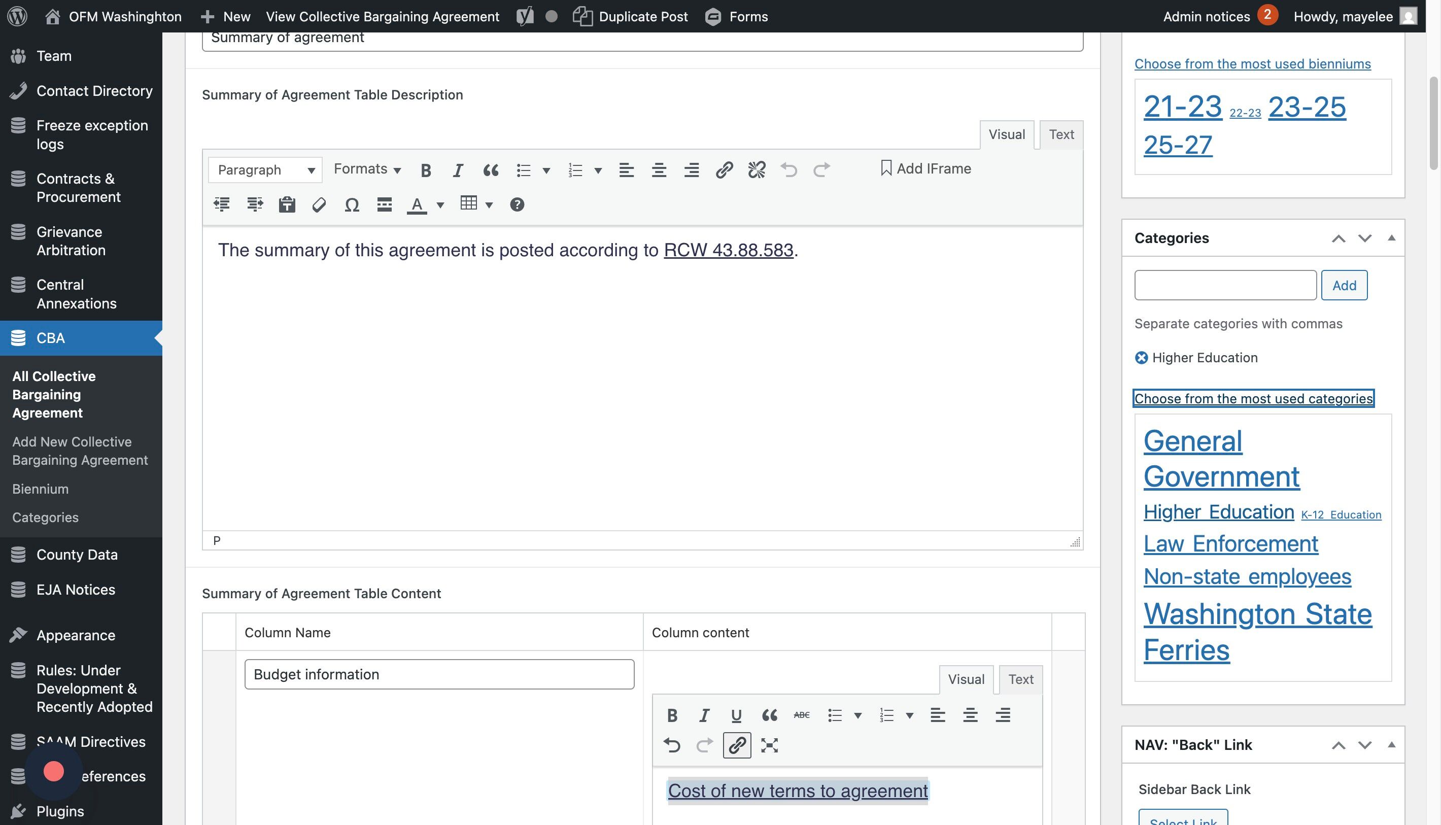Open keyboard shortcuts help icon
This screenshot has width=1441, height=825.
pos(517,204)
